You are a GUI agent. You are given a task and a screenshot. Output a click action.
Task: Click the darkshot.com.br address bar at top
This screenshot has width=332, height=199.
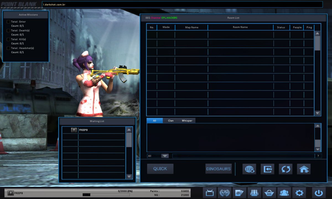(x=182, y=5)
